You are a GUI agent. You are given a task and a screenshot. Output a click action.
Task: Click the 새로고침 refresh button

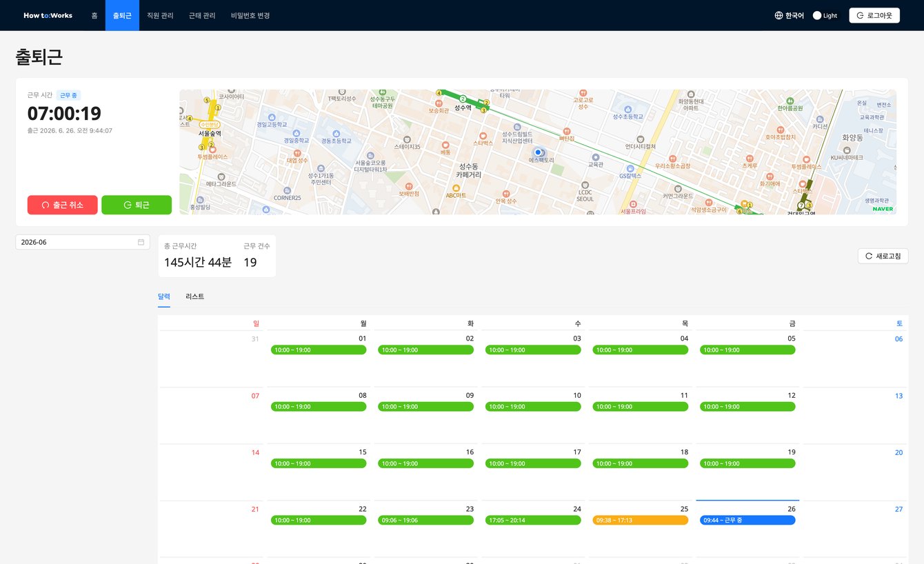click(883, 256)
